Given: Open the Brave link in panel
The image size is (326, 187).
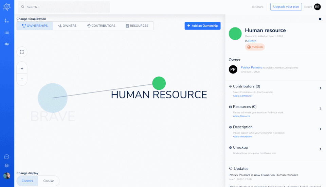Looking at the screenshot, I should (x=252, y=41).
